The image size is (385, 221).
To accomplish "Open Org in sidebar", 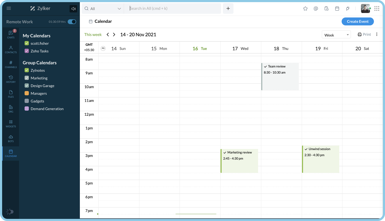I will [11, 109].
